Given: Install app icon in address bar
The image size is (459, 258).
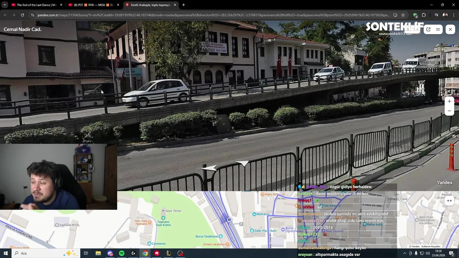Looking at the screenshot, I should click(395, 15).
